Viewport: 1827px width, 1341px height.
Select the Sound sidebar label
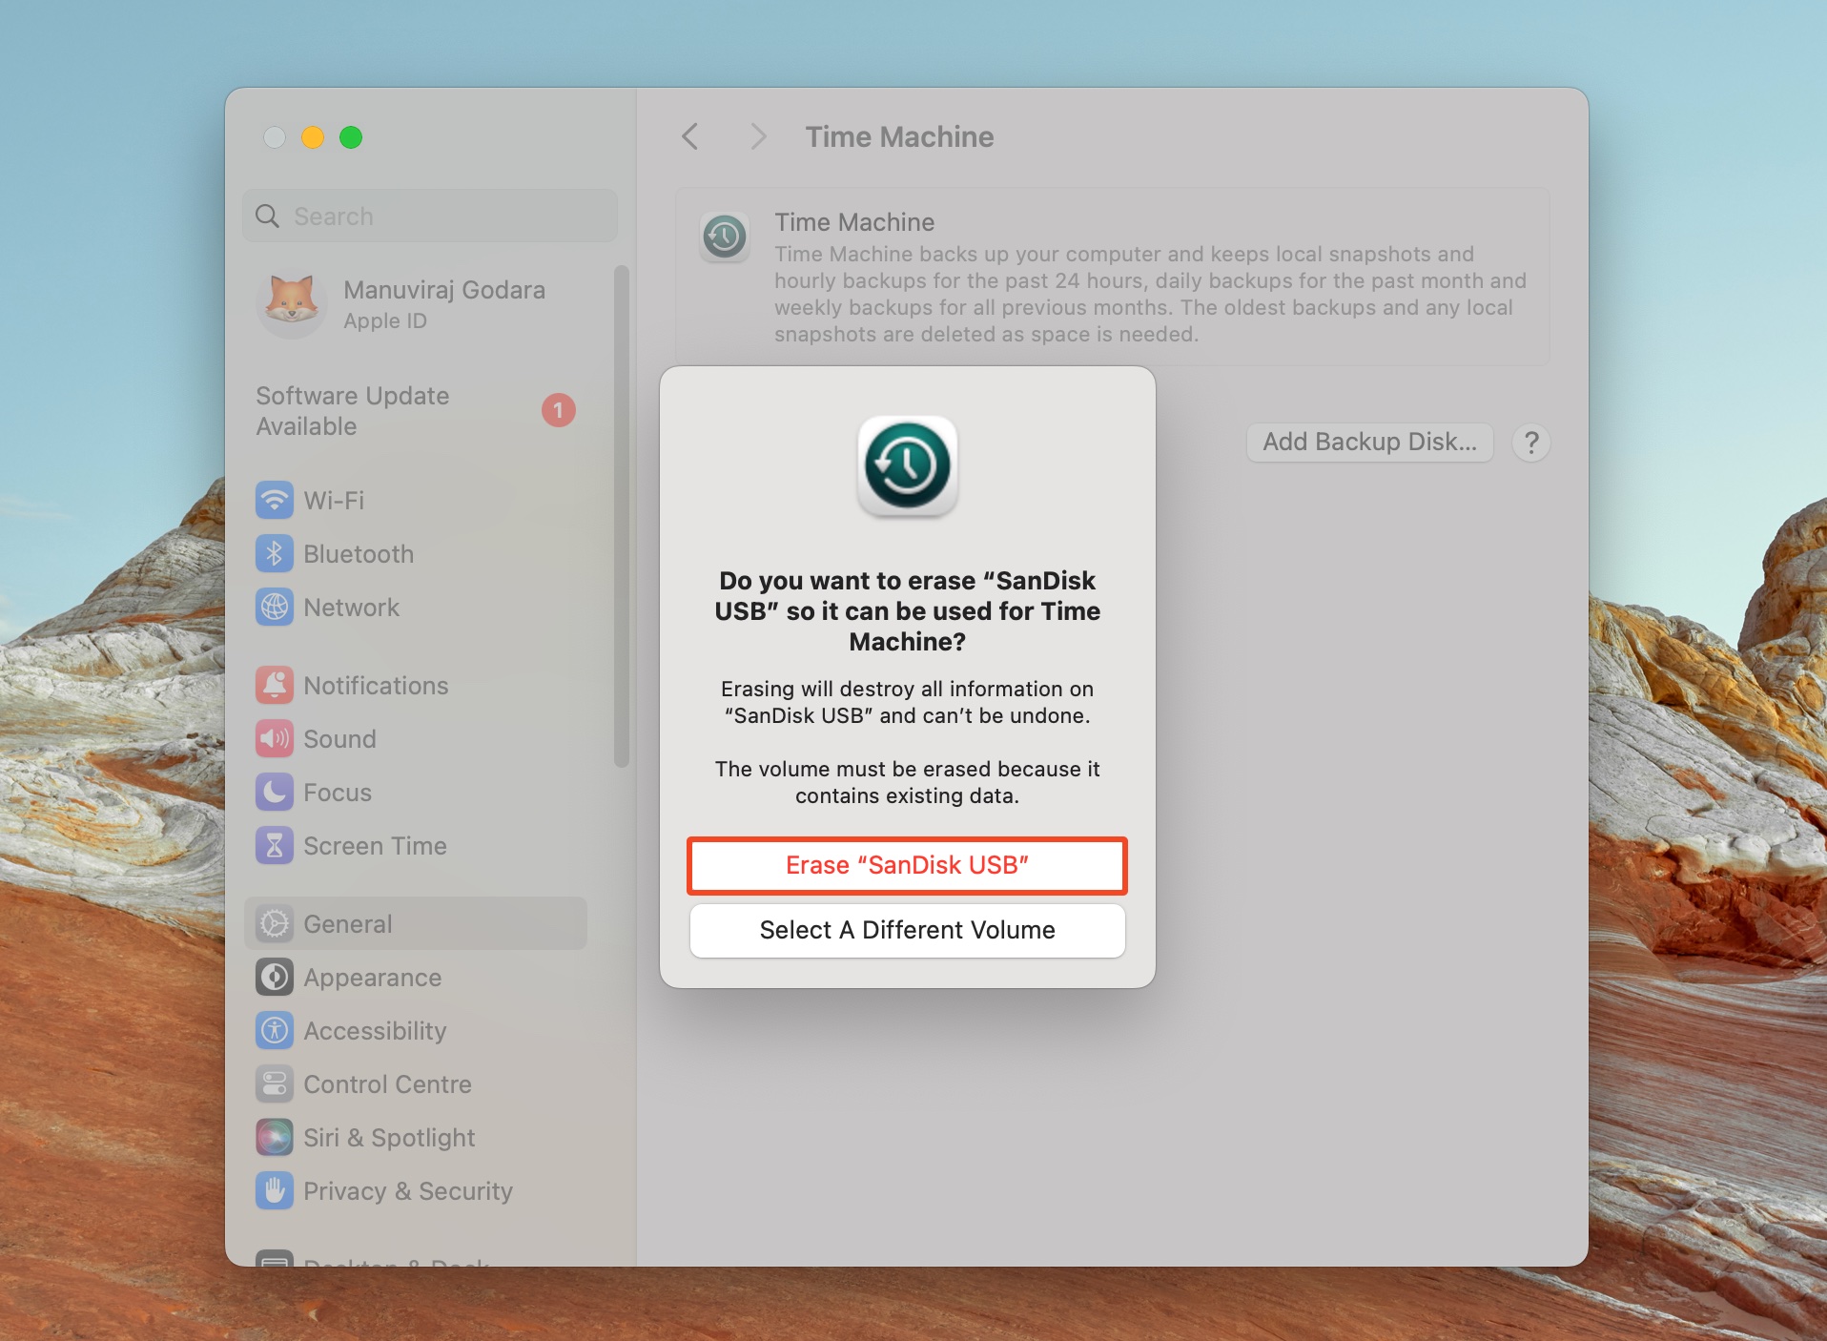(339, 739)
